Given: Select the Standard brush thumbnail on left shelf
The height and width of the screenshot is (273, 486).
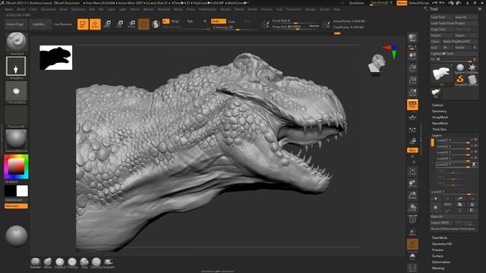Looking at the screenshot, I should (x=16, y=42).
